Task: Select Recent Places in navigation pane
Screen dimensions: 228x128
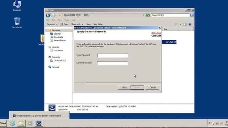Action: 59,40
